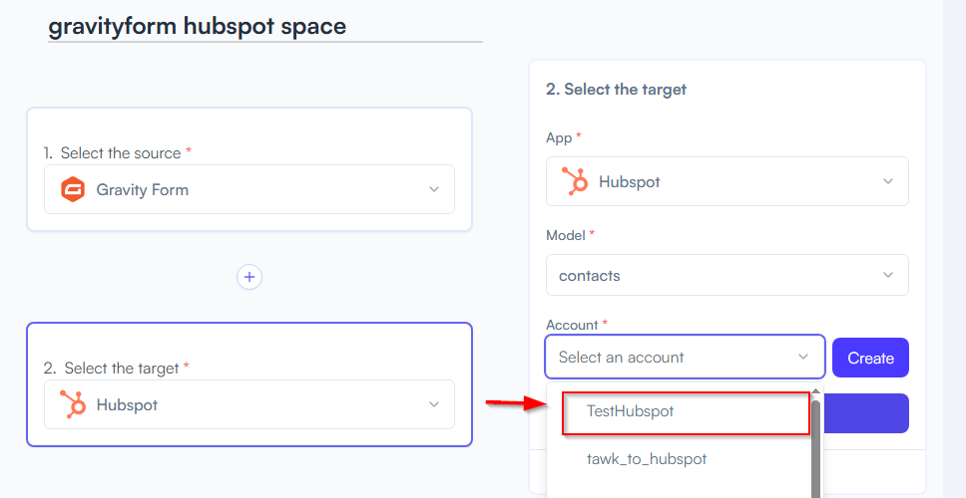The height and width of the screenshot is (498, 966).
Task: Click the scrollbar up arrow in account list
Action: (x=815, y=391)
